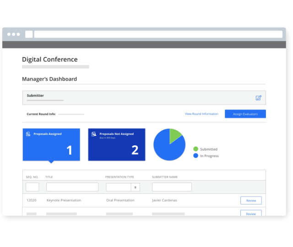The image size is (293, 247).
Task: Click Review for the Keynote Presentation row
Action: click(251, 200)
